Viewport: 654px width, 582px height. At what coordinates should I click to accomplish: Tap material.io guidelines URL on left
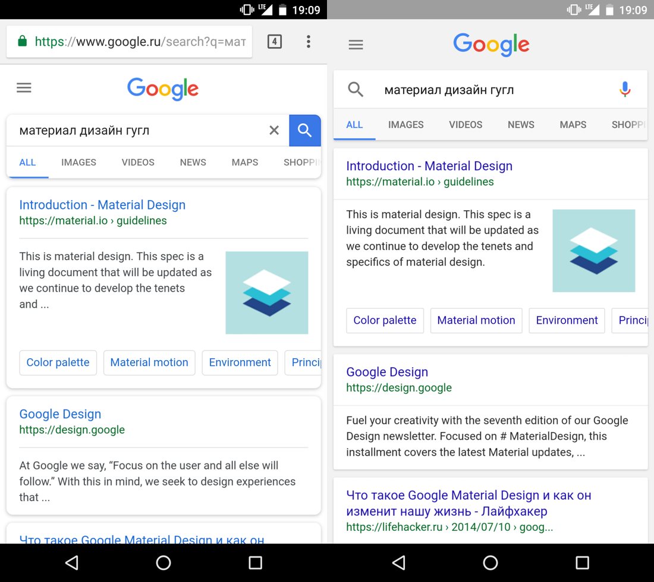coord(93,221)
